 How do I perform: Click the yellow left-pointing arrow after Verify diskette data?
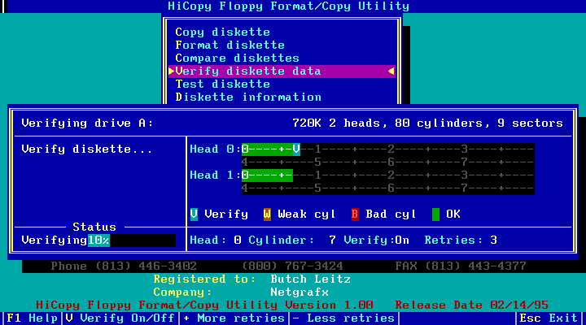391,71
